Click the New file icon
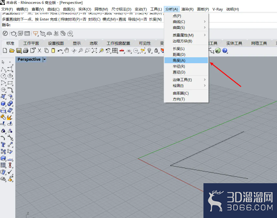The width and height of the screenshot is (277, 218). (5, 50)
